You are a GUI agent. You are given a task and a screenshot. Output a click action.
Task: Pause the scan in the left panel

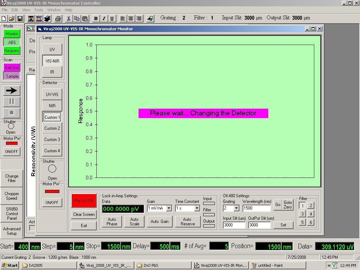tap(12, 102)
